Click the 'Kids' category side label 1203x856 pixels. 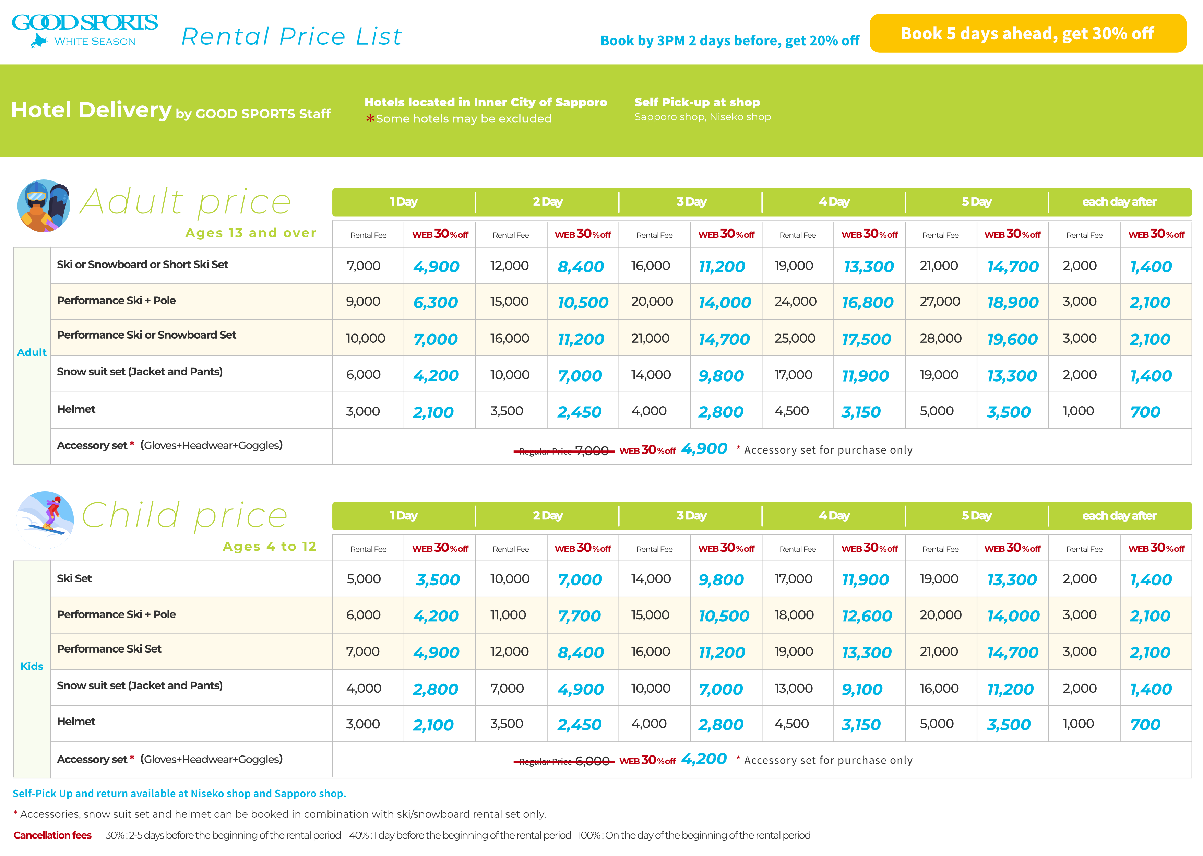pos(32,666)
